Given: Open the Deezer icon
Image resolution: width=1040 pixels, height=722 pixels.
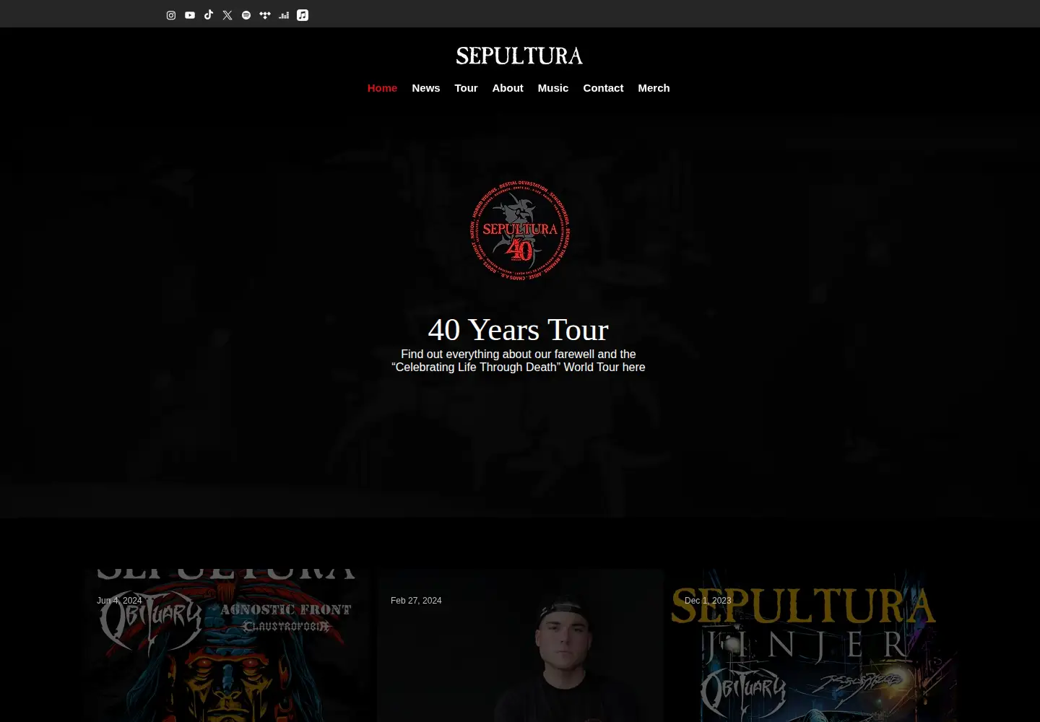Looking at the screenshot, I should pos(284,15).
